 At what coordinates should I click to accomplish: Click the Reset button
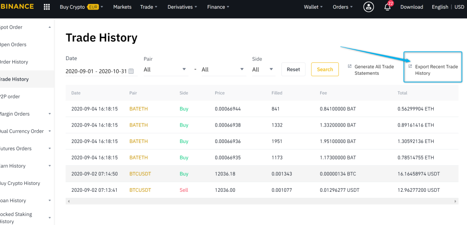coord(293,69)
